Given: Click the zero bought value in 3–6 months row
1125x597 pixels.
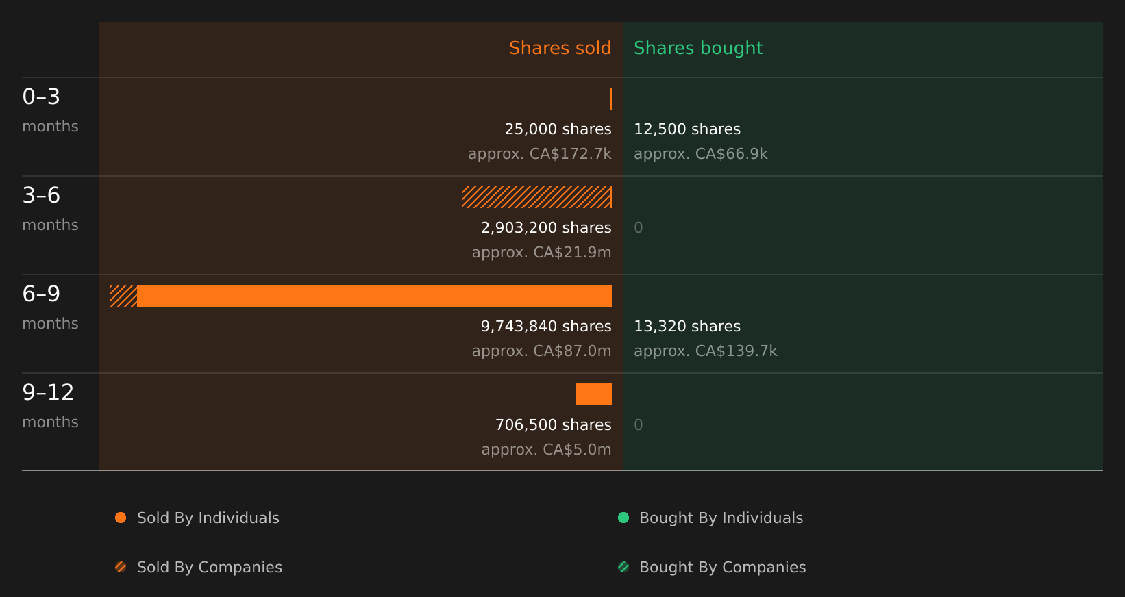Looking at the screenshot, I should 639,228.
